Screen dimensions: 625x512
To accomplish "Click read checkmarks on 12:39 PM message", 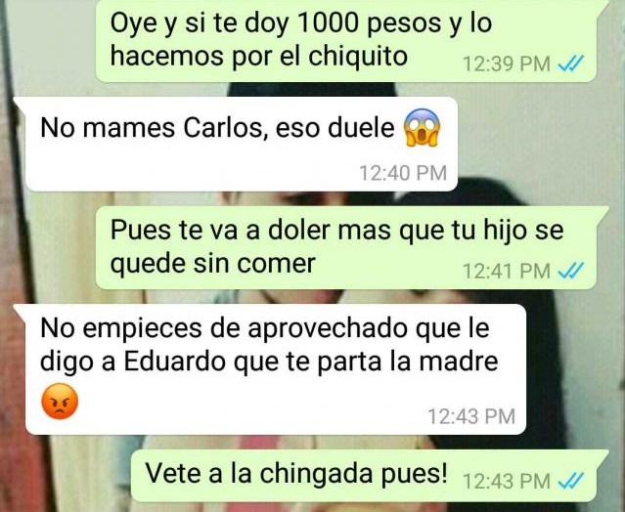I will (x=570, y=64).
